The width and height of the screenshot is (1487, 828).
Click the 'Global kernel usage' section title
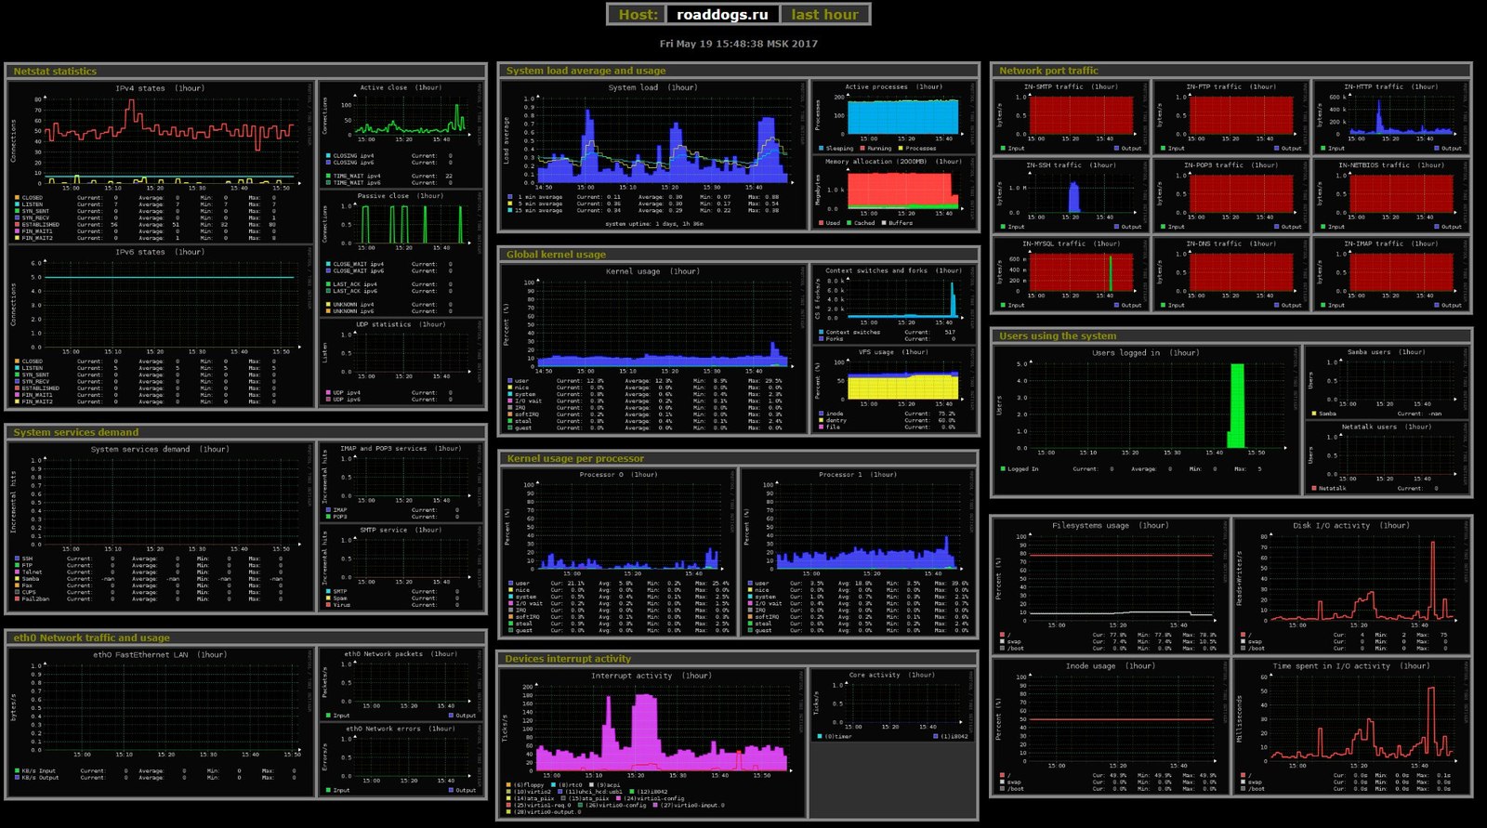tap(556, 255)
